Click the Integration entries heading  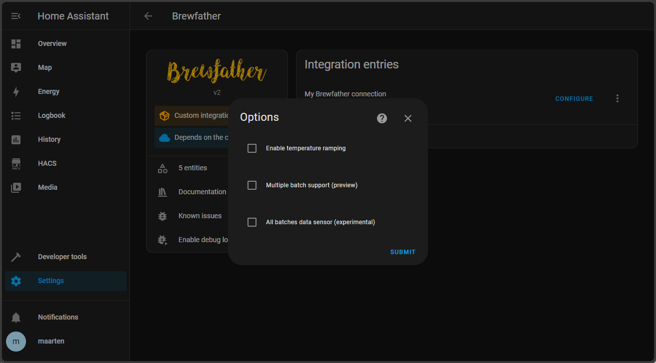pyautogui.click(x=351, y=64)
